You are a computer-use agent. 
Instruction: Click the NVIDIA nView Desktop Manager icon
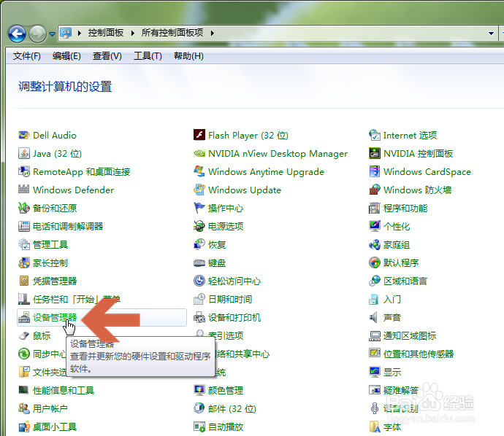coord(199,153)
